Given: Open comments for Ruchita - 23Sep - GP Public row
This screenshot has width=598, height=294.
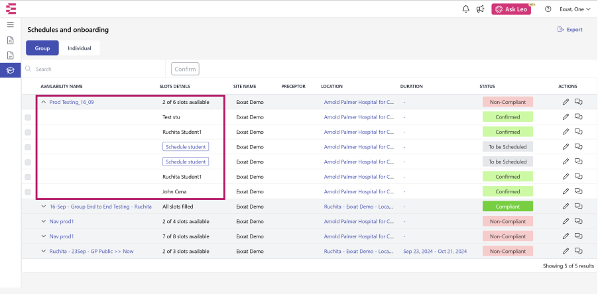Looking at the screenshot, I should pos(579,251).
